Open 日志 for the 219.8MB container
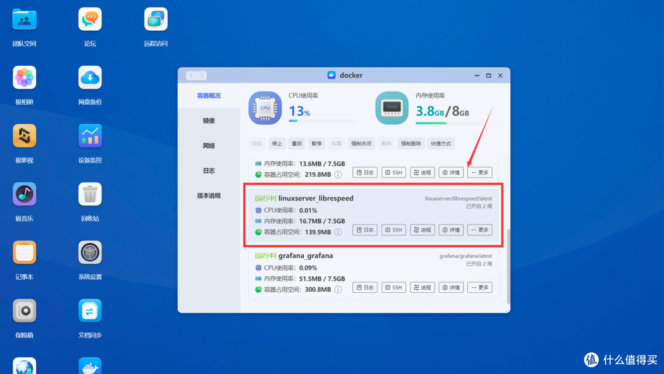This screenshot has width=664, height=374. click(365, 172)
